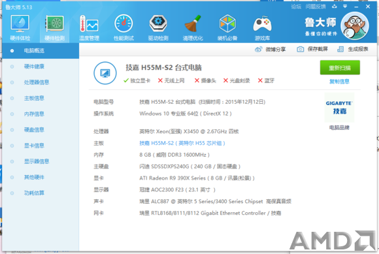Viewport: 379px width, 254px height.
Task: Click the RTL8168 Ethernet Controller text
Action: click(210, 214)
